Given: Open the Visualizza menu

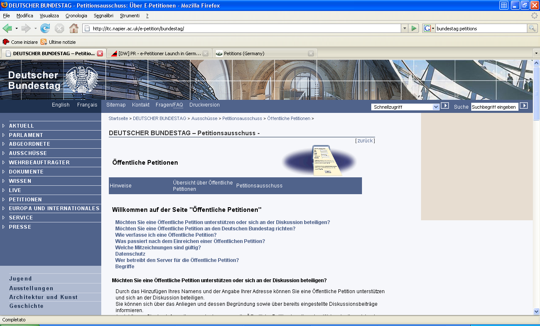Looking at the screenshot, I should pos(49,16).
